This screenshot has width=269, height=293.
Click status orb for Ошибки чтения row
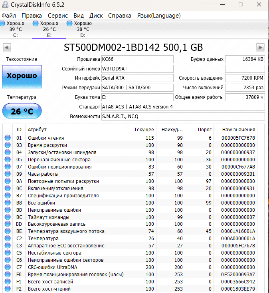click(8, 138)
